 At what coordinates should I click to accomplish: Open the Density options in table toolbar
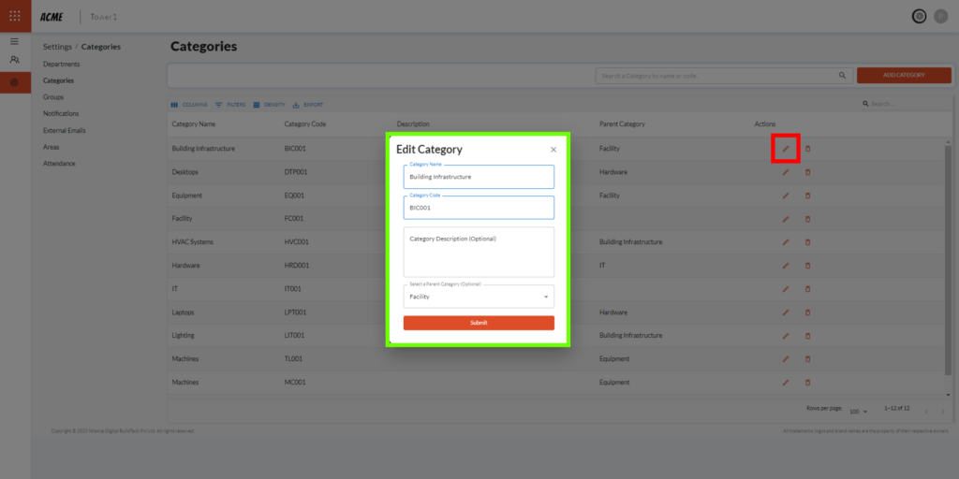[269, 105]
